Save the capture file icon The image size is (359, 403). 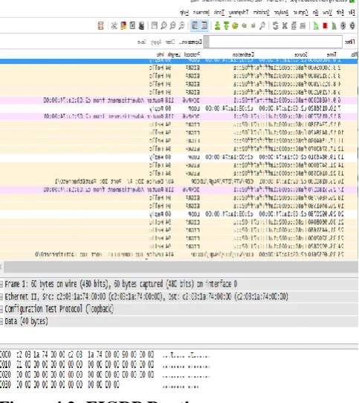(294, 26)
